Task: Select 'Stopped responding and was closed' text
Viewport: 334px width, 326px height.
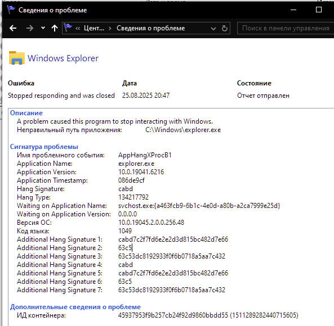Action: pyautogui.click(x=61, y=96)
